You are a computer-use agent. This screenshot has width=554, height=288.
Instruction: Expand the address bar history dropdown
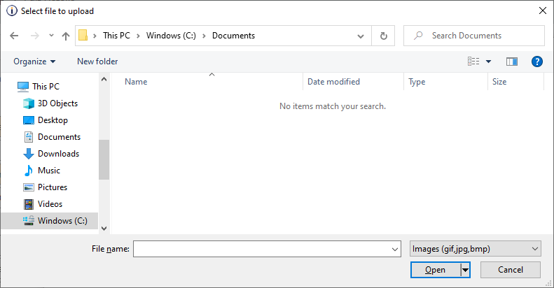pos(361,36)
